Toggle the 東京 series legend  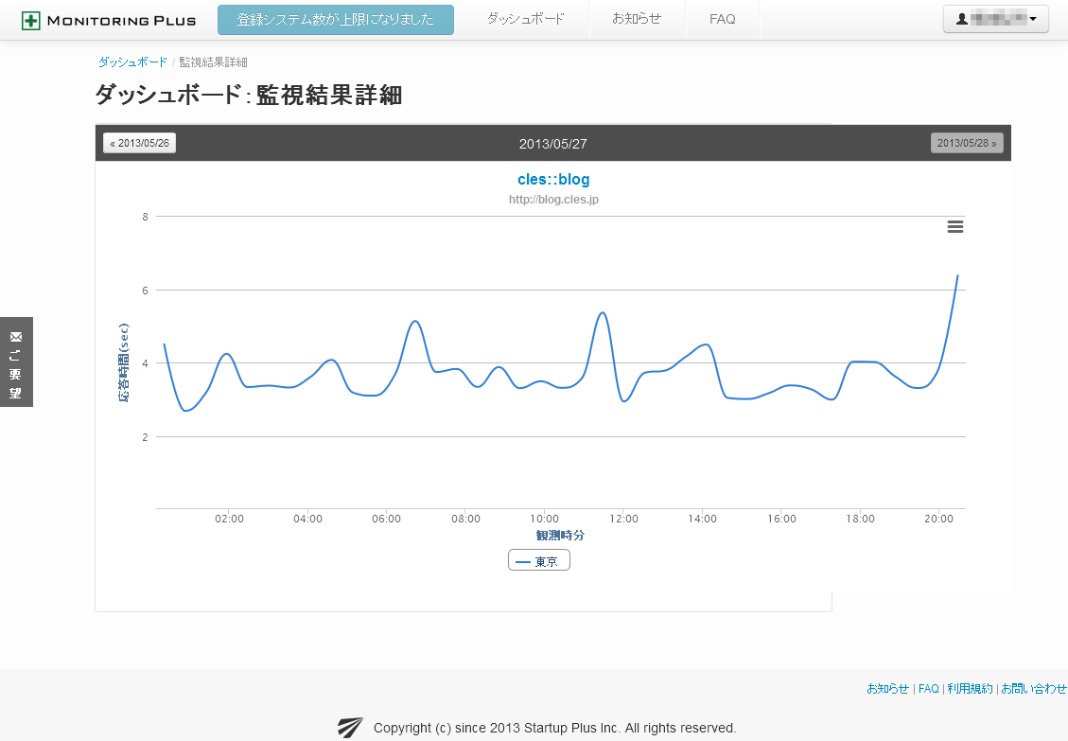pyautogui.click(x=539, y=561)
